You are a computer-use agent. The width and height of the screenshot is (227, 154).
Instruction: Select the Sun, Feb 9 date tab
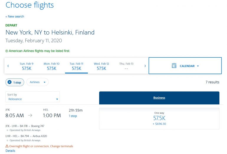coord(27,66)
